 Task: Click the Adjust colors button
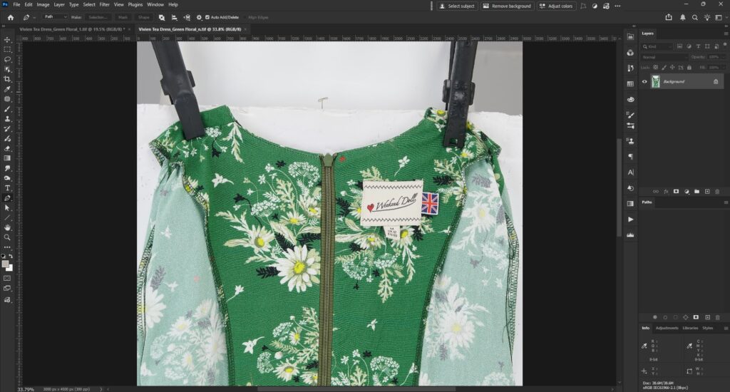pos(556,6)
